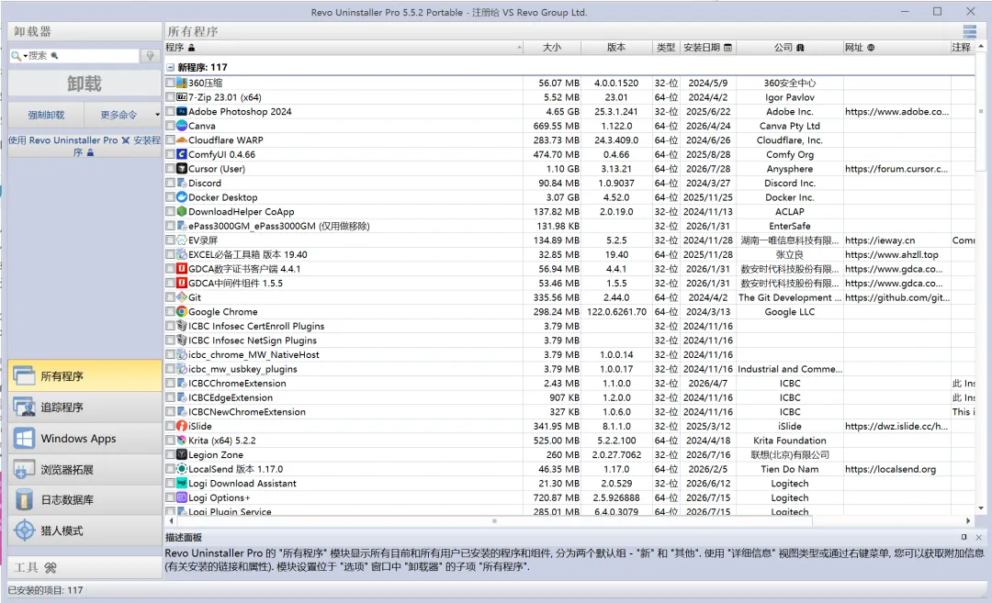
Task: Open the 浏览器拓展 section
Action: click(85, 469)
